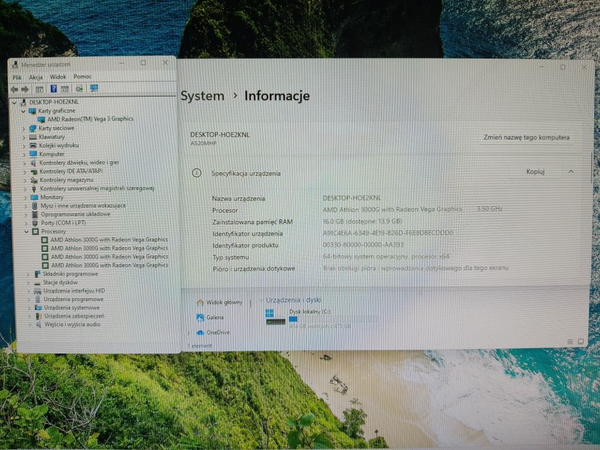The image size is (600, 450).
Task: Click the device ID value A91C4E6A
Action: pyautogui.click(x=388, y=233)
